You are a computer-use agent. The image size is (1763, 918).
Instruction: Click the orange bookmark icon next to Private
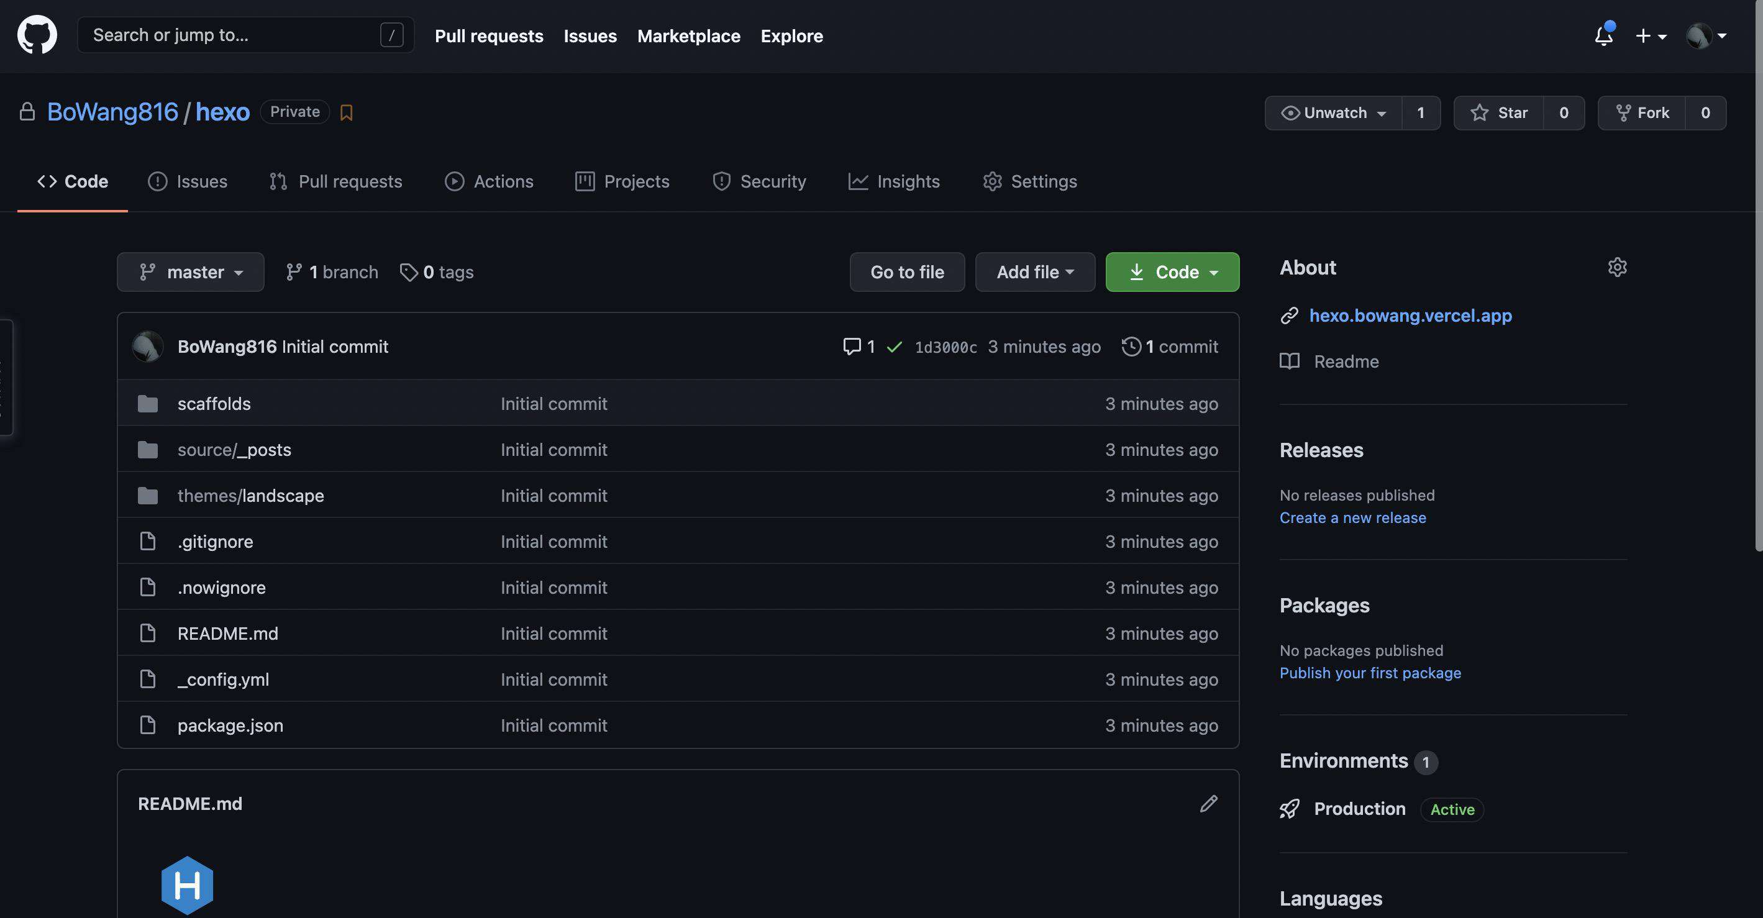(346, 112)
